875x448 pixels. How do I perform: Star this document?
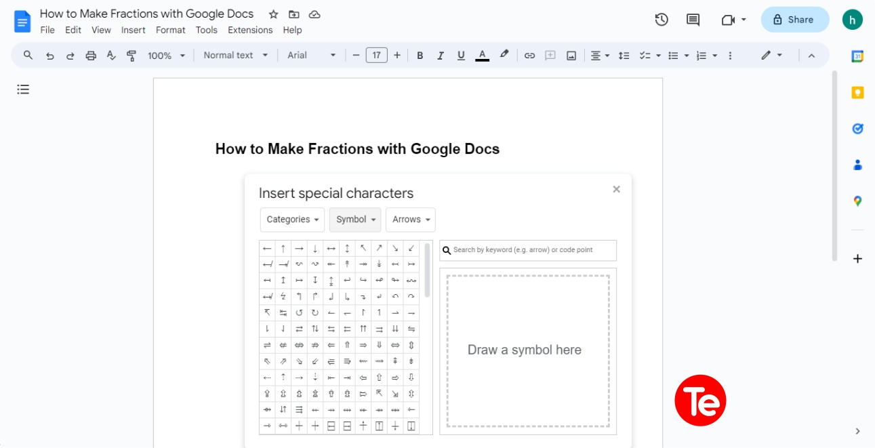(273, 14)
